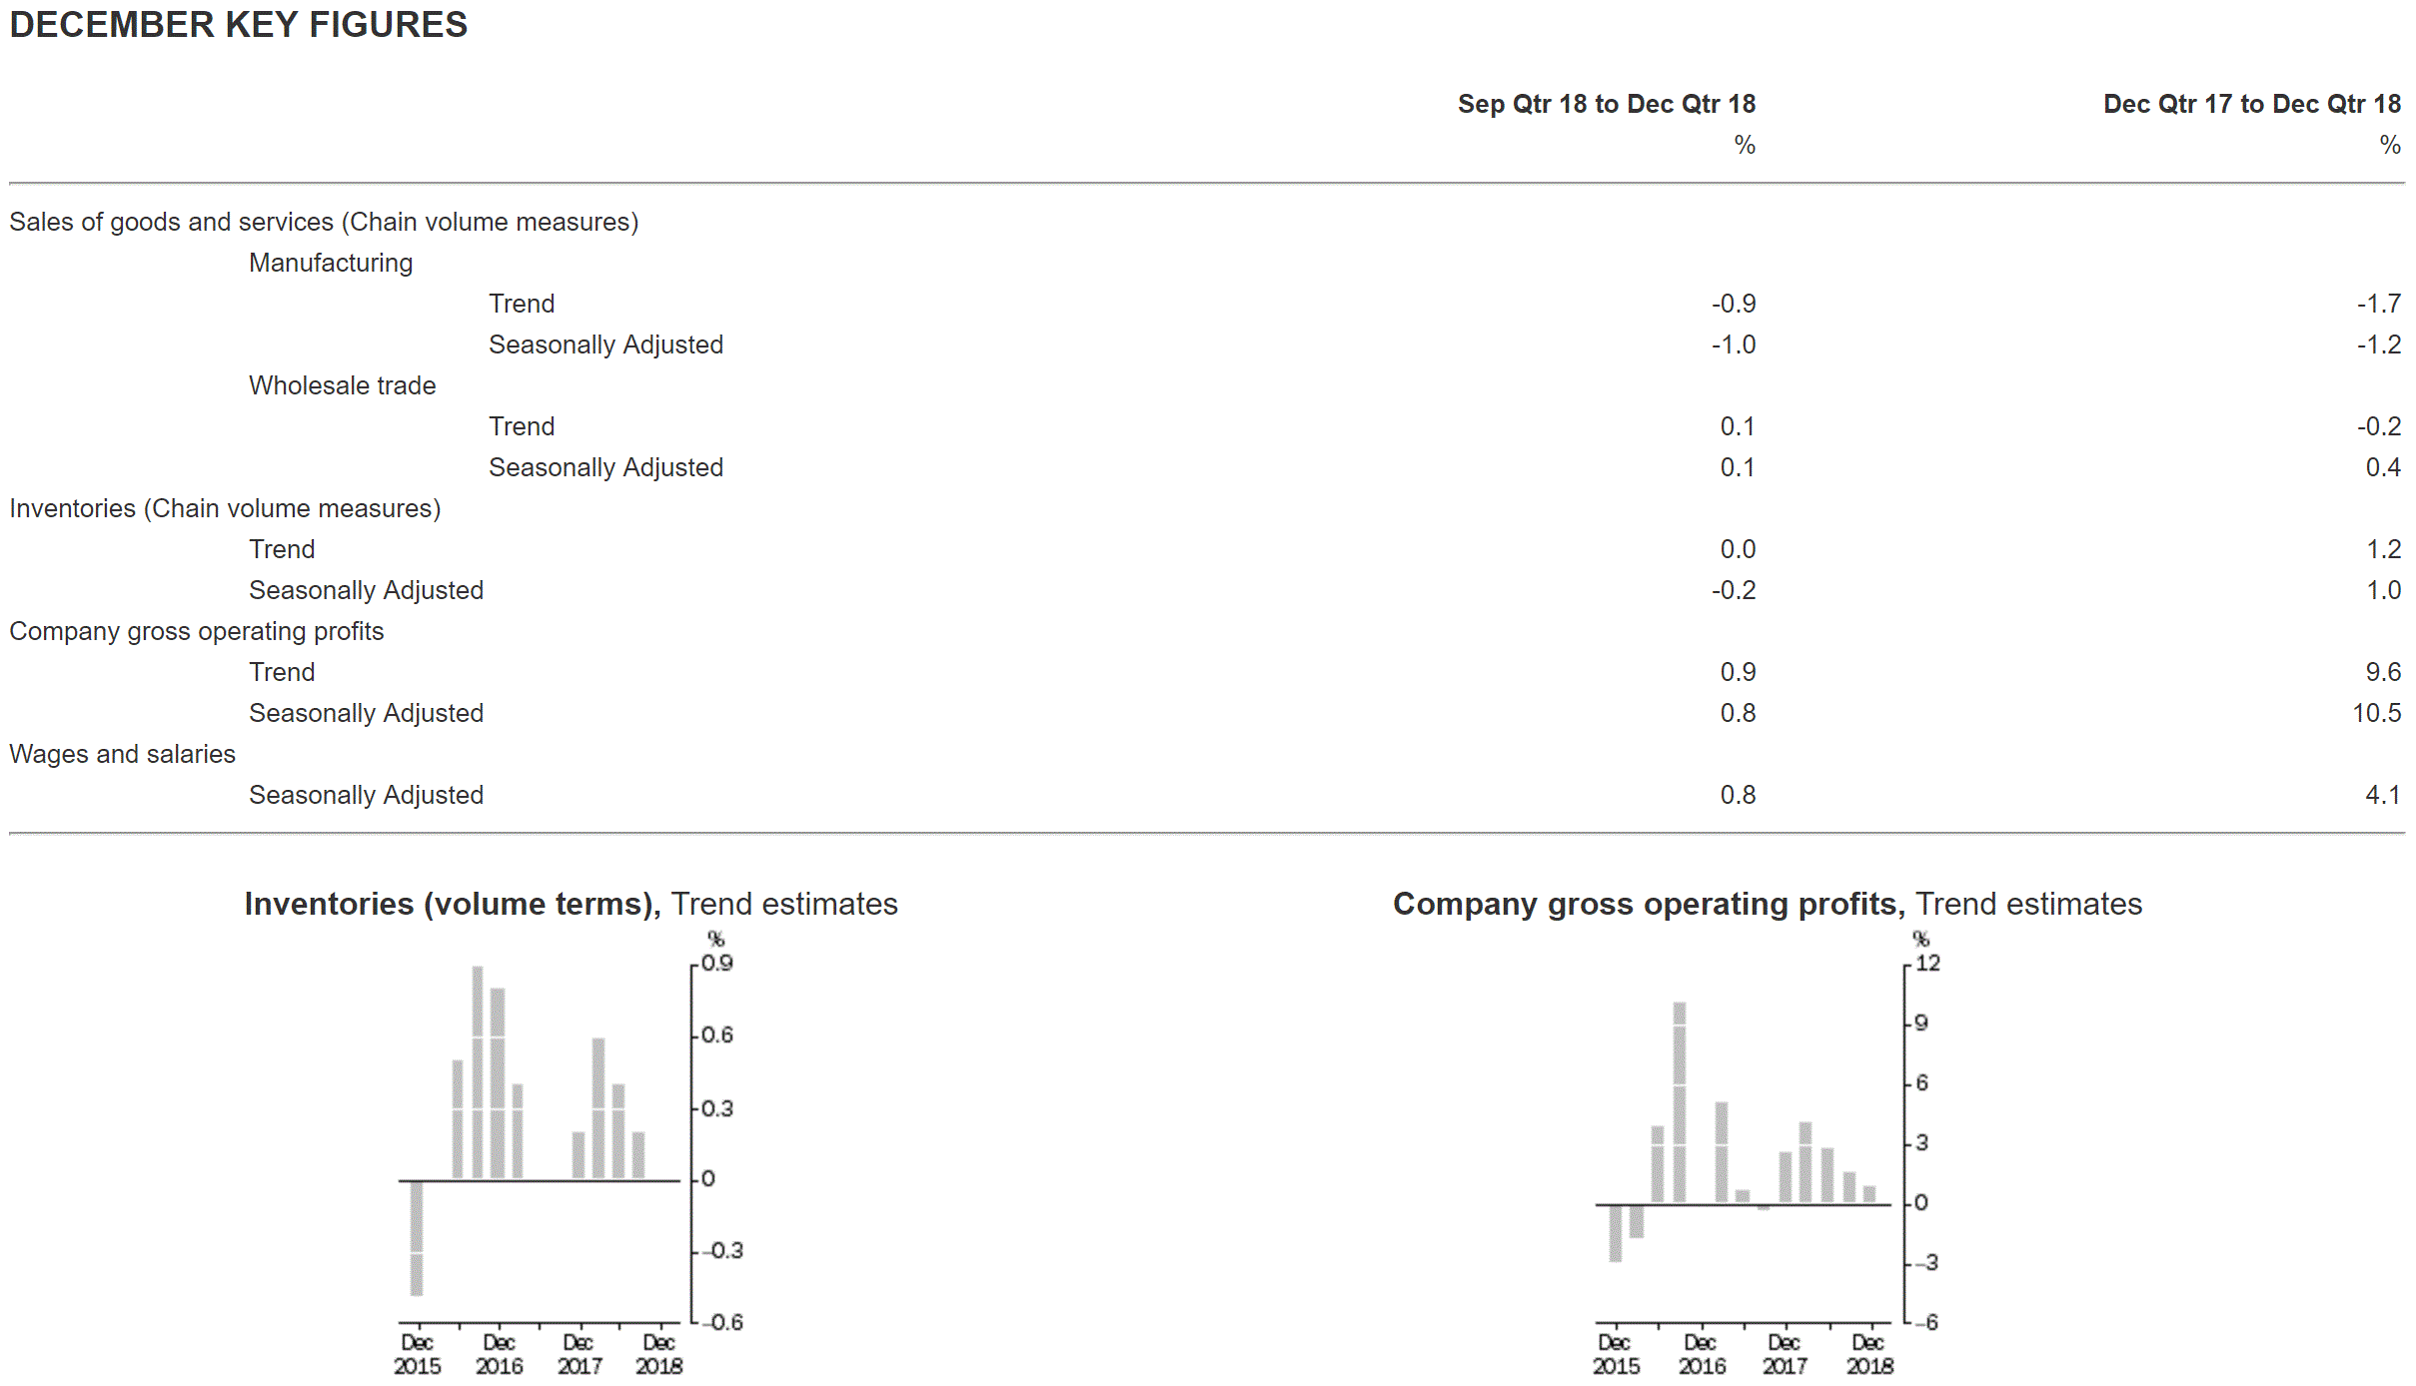Click the tallest bar in Inventories chart

click(x=478, y=1073)
